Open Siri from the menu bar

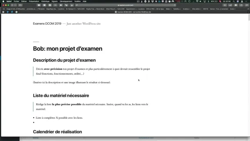[238, 1]
